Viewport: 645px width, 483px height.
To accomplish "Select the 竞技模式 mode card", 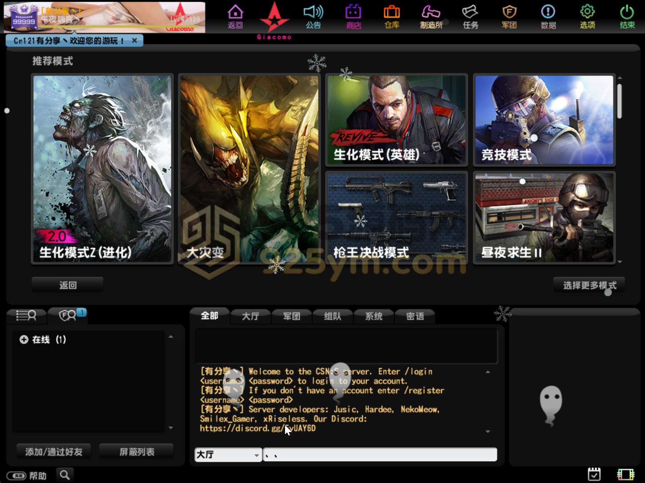I will pos(544,120).
